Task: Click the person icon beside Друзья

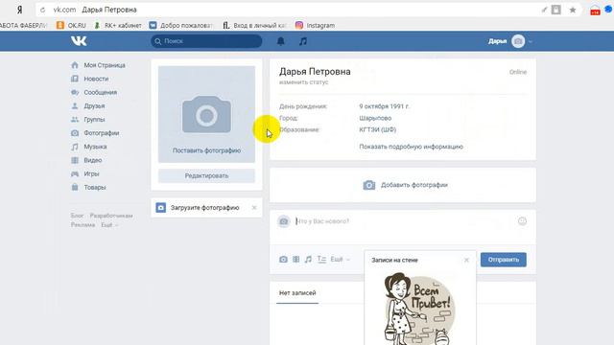Action: click(75, 106)
